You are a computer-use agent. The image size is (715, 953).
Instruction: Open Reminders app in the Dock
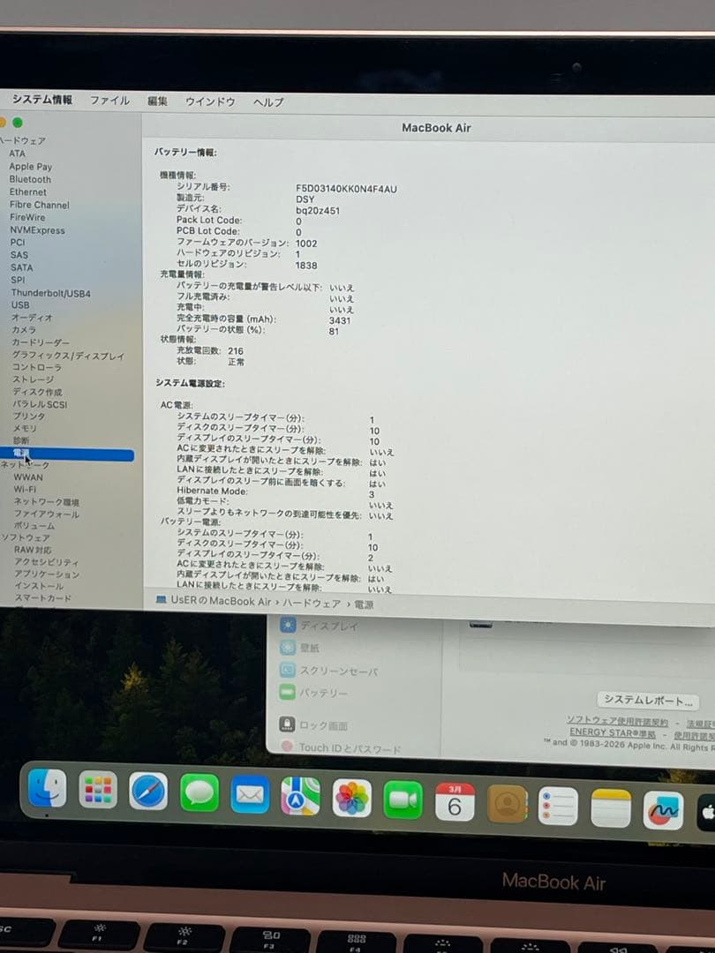coord(558,806)
